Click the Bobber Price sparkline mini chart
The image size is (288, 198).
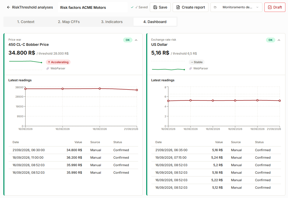tap(25, 65)
